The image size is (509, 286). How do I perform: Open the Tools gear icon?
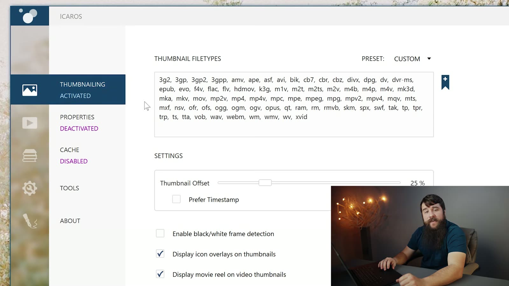coord(30,188)
